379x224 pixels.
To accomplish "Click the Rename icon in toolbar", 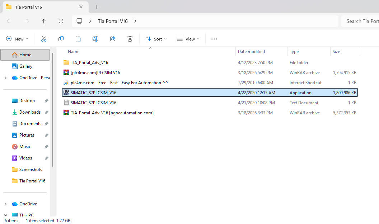I will 95,39.
